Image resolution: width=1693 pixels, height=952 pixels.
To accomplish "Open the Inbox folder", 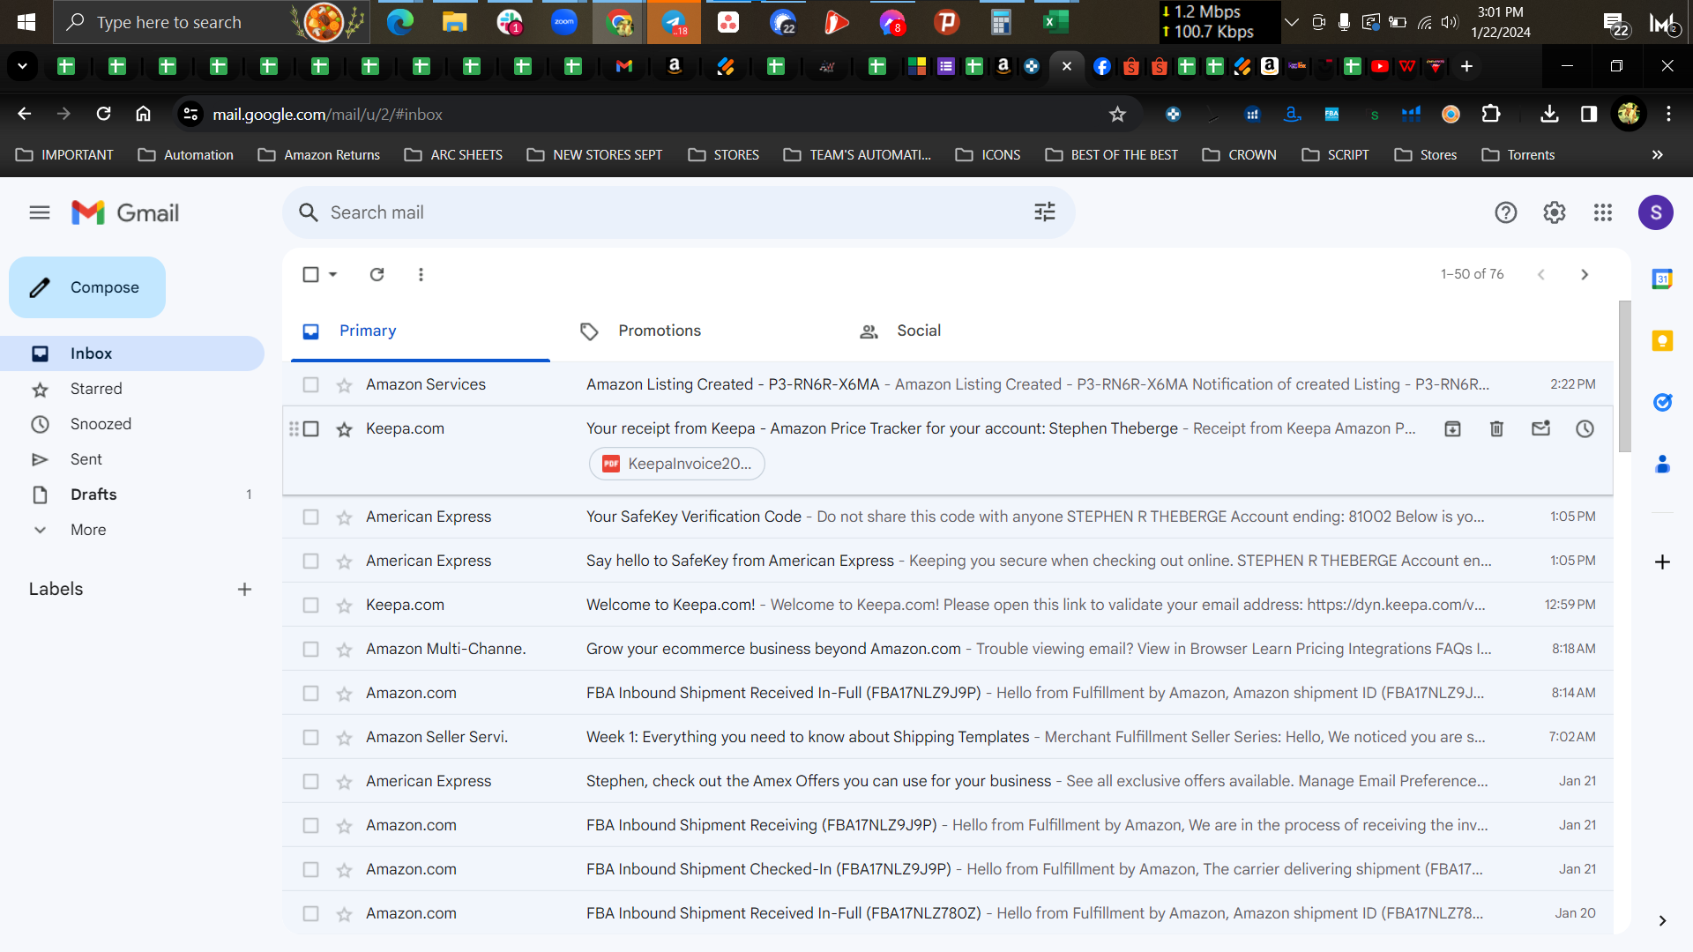I will [132, 353].
